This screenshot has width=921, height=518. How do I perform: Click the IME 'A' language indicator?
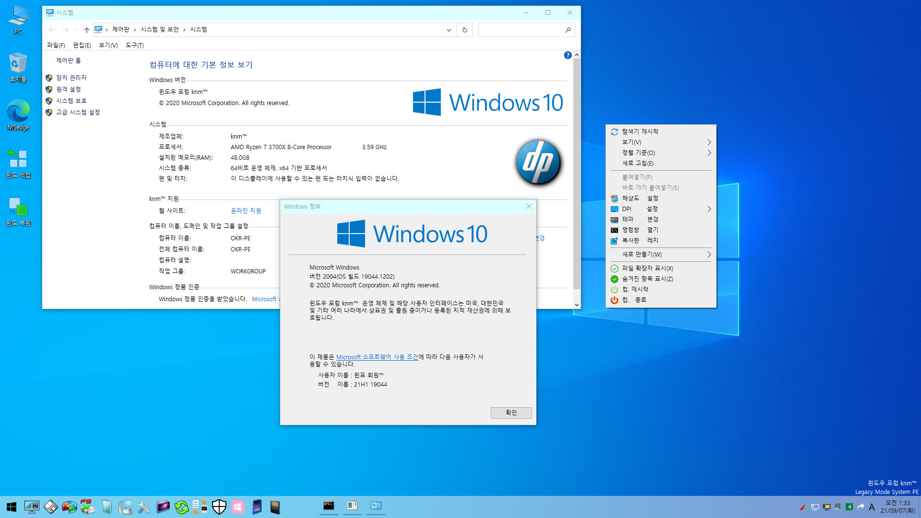click(872, 507)
